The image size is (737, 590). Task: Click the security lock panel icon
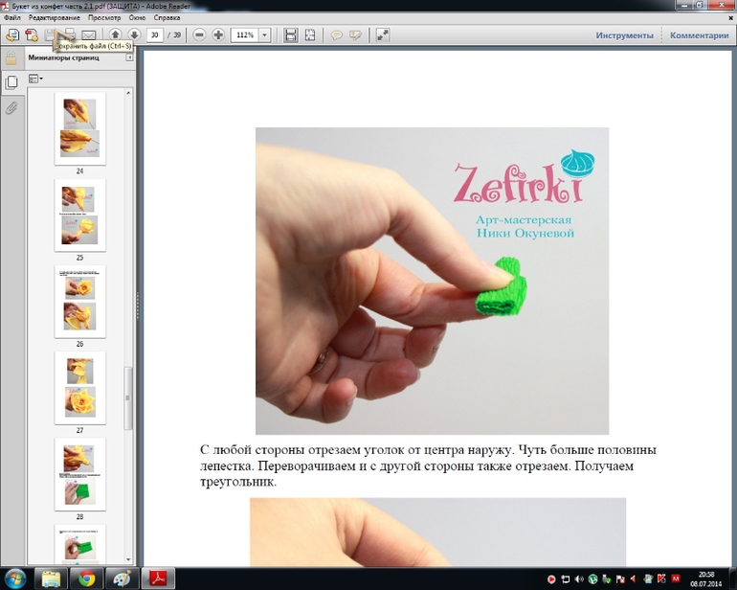pos(11,58)
